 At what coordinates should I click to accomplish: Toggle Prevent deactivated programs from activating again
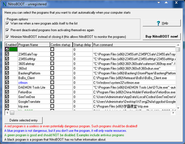pos(7,30)
